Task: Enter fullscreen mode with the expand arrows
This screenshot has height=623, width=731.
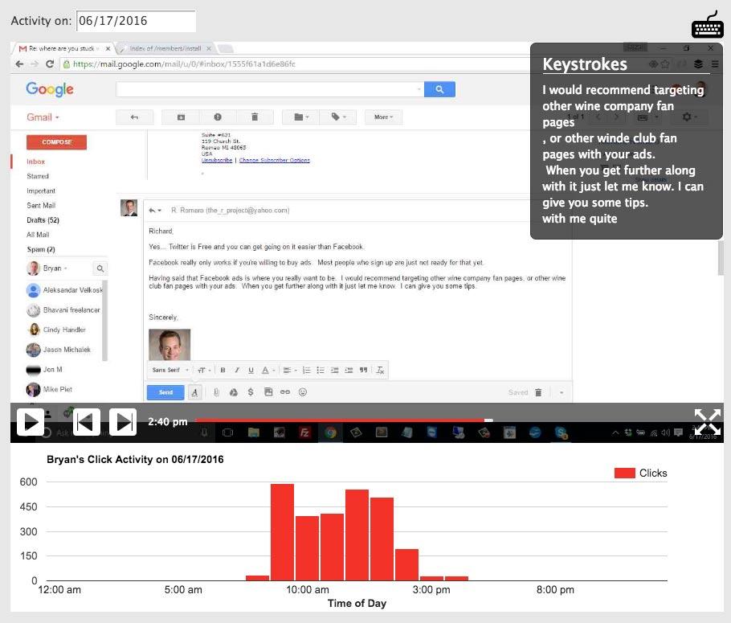Action: pos(707,422)
